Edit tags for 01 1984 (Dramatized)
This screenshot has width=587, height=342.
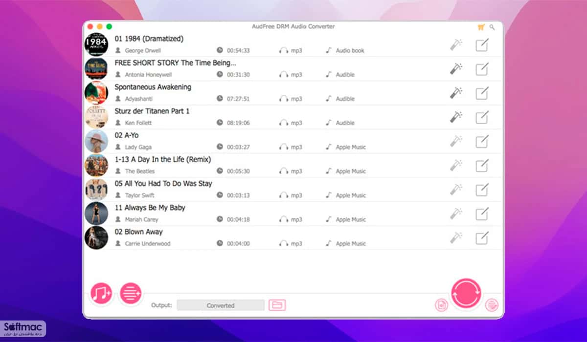pyautogui.click(x=482, y=45)
